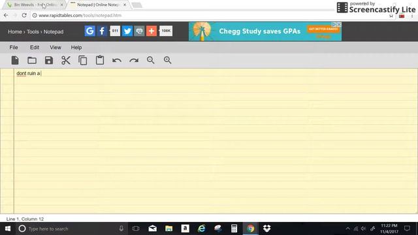Open the Help menu
This screenshot has height=235, width=418.
(76, 48)
